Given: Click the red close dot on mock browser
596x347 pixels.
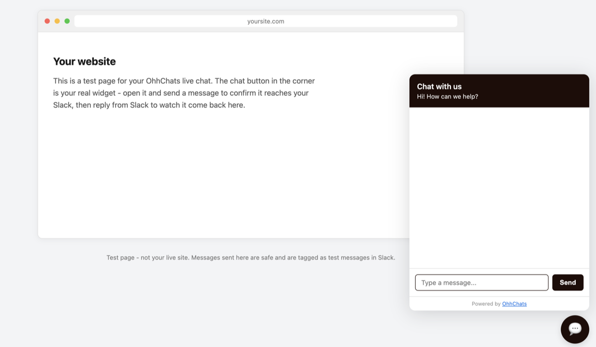Looking at the screenshot, I should click(x=47, y=21).
